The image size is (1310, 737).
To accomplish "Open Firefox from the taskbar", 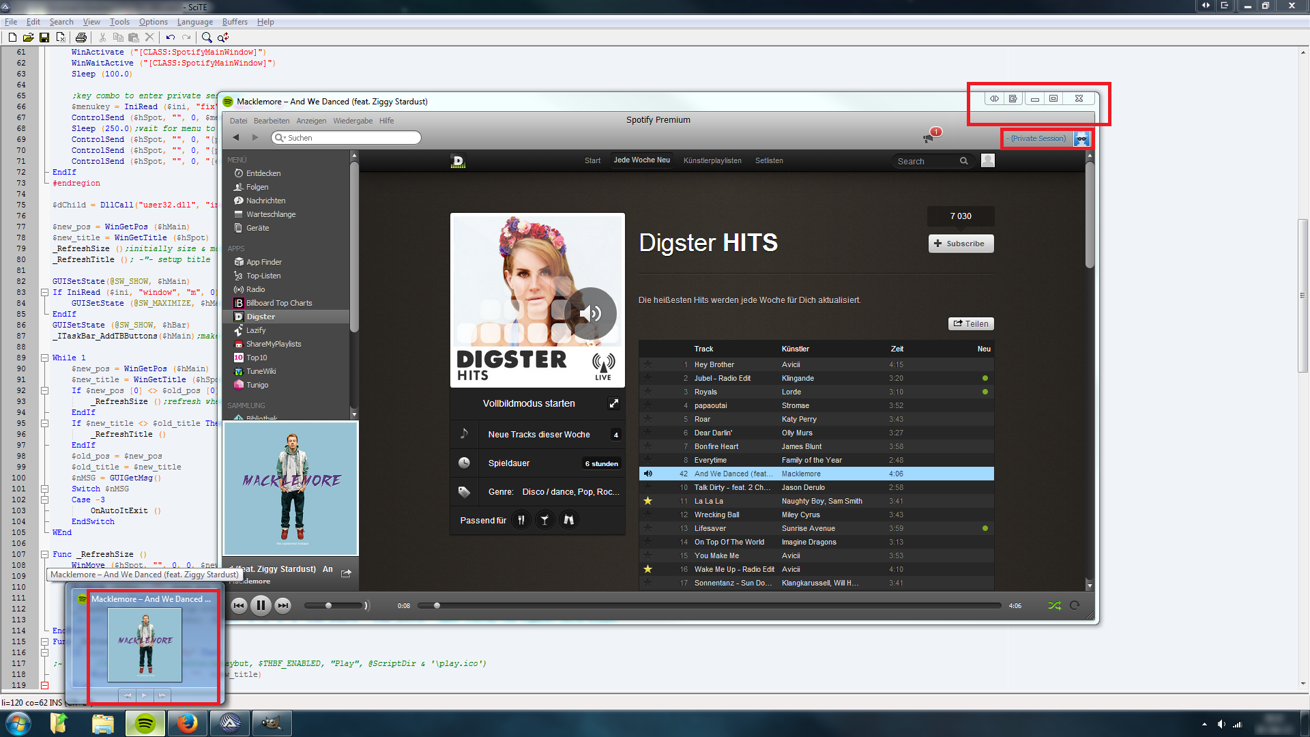I will tap(187, 723).
